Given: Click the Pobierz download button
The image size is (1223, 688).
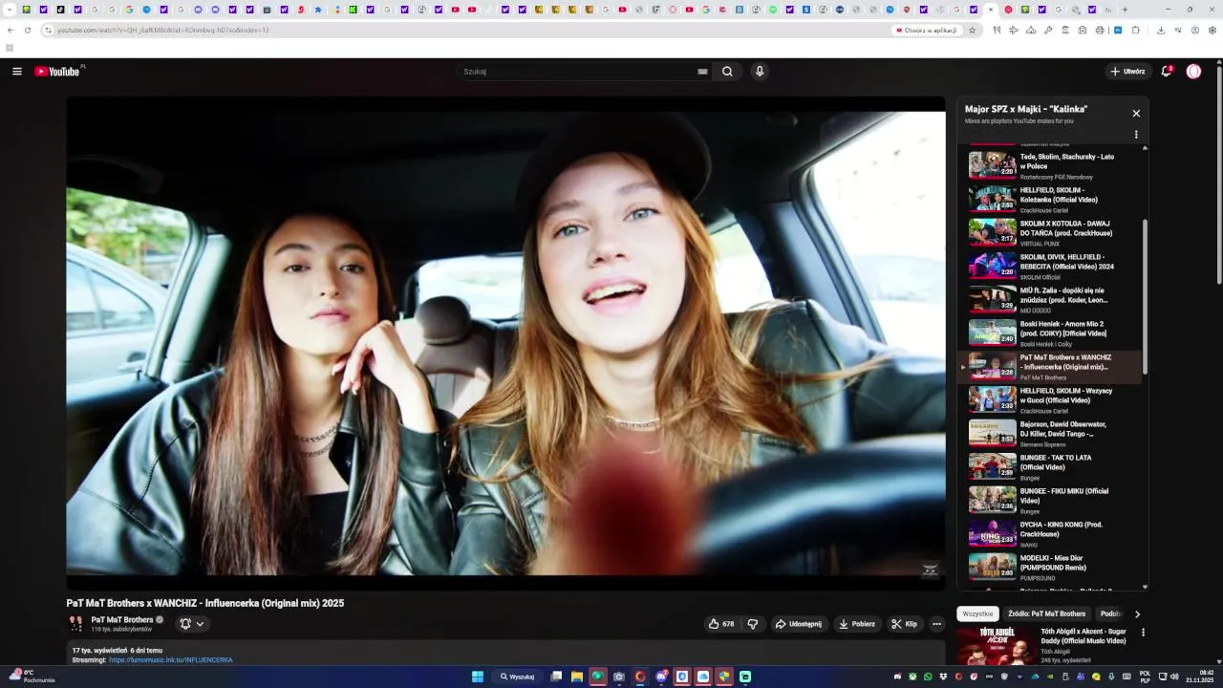Looking at the screenshot, I should pyautogui.click(x=856, y=624).
